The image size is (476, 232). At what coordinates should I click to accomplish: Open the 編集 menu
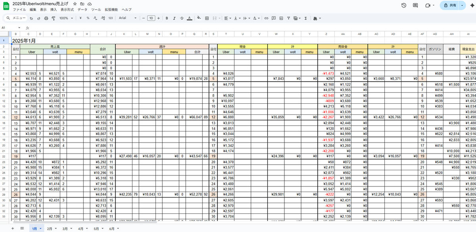pyautogui.click(x=33, y=10)
